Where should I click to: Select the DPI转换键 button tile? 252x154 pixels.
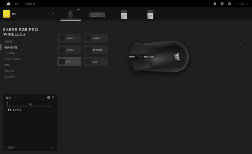pyautogui.click(x=96, y=50)
